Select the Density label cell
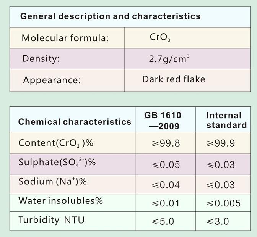This screenshot has width=257, height=237. tap(41, 59)
